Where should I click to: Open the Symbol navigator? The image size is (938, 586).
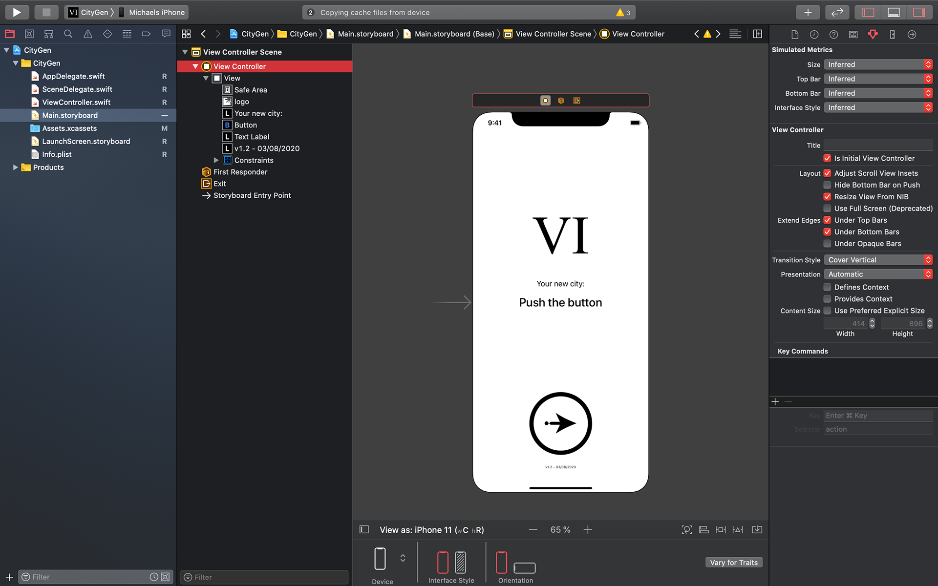[x=49, y=34]
